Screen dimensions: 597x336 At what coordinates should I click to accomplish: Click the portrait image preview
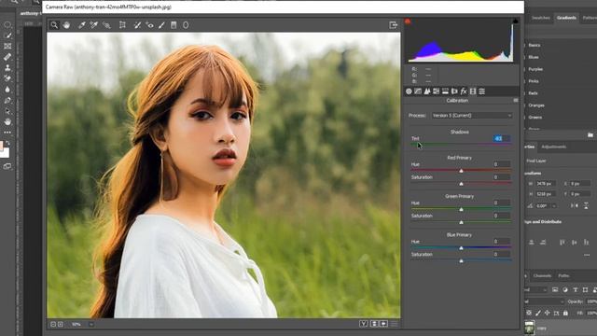click(x=224, y=175)
